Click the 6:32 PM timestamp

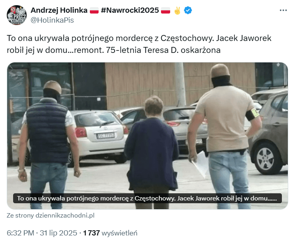(x=21, y=233)
